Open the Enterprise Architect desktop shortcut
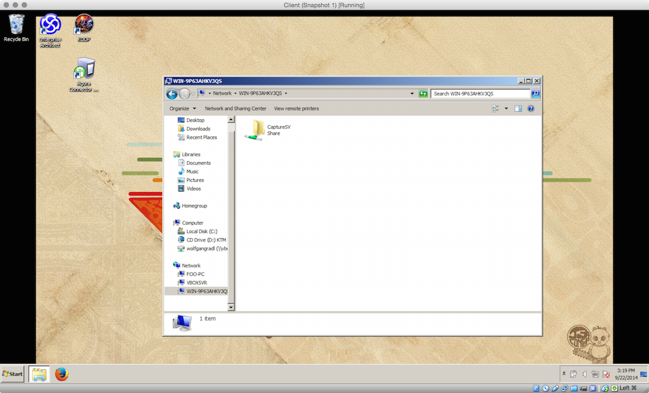The image size is (649, 393). [x=50, y=30]
